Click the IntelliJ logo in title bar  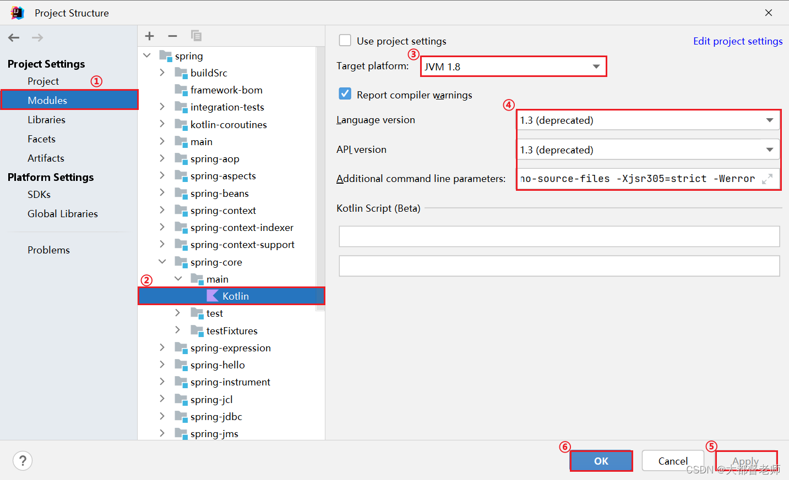(17, 13)
